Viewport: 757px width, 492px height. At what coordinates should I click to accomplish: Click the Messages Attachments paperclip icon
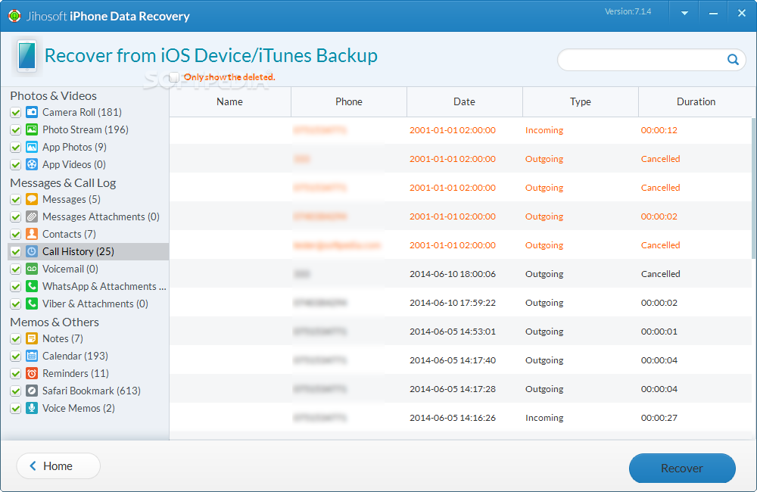click(32, 216)
